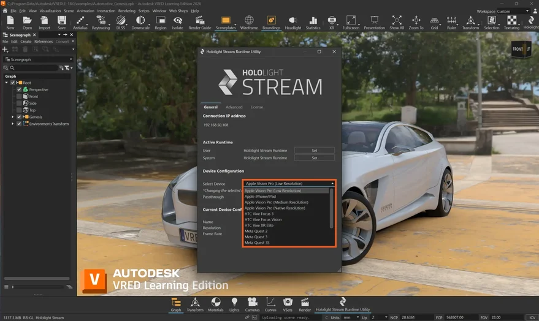
Task: Click the New scene toolbar icon
Action: click(10, 23)
